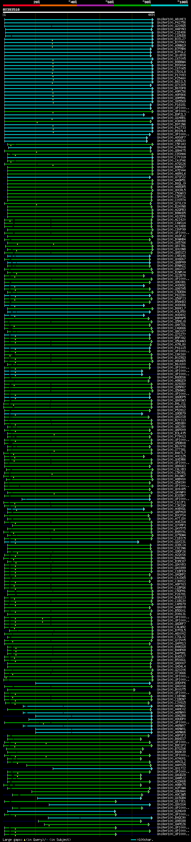Open hit UniRef100_A4RYN3
The width and height of the screenshot is (191, 842).
pos(171,29)
